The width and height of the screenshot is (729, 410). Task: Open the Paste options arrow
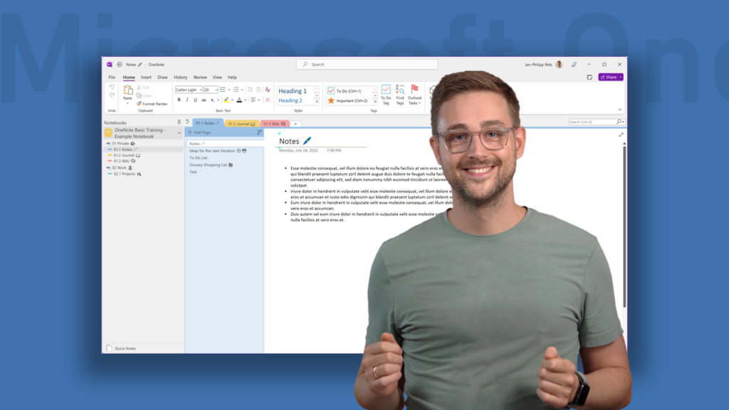[127, 103]
